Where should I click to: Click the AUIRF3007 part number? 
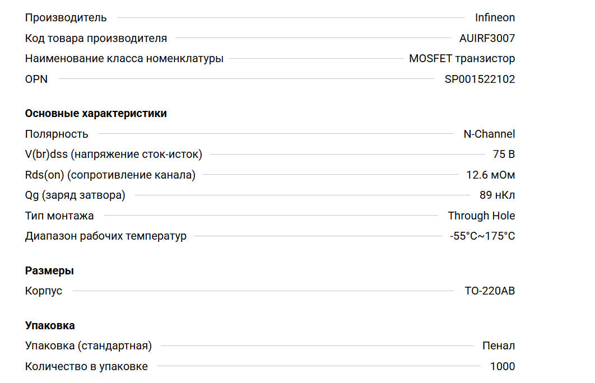pyautogui.click(x=487, y=38)
